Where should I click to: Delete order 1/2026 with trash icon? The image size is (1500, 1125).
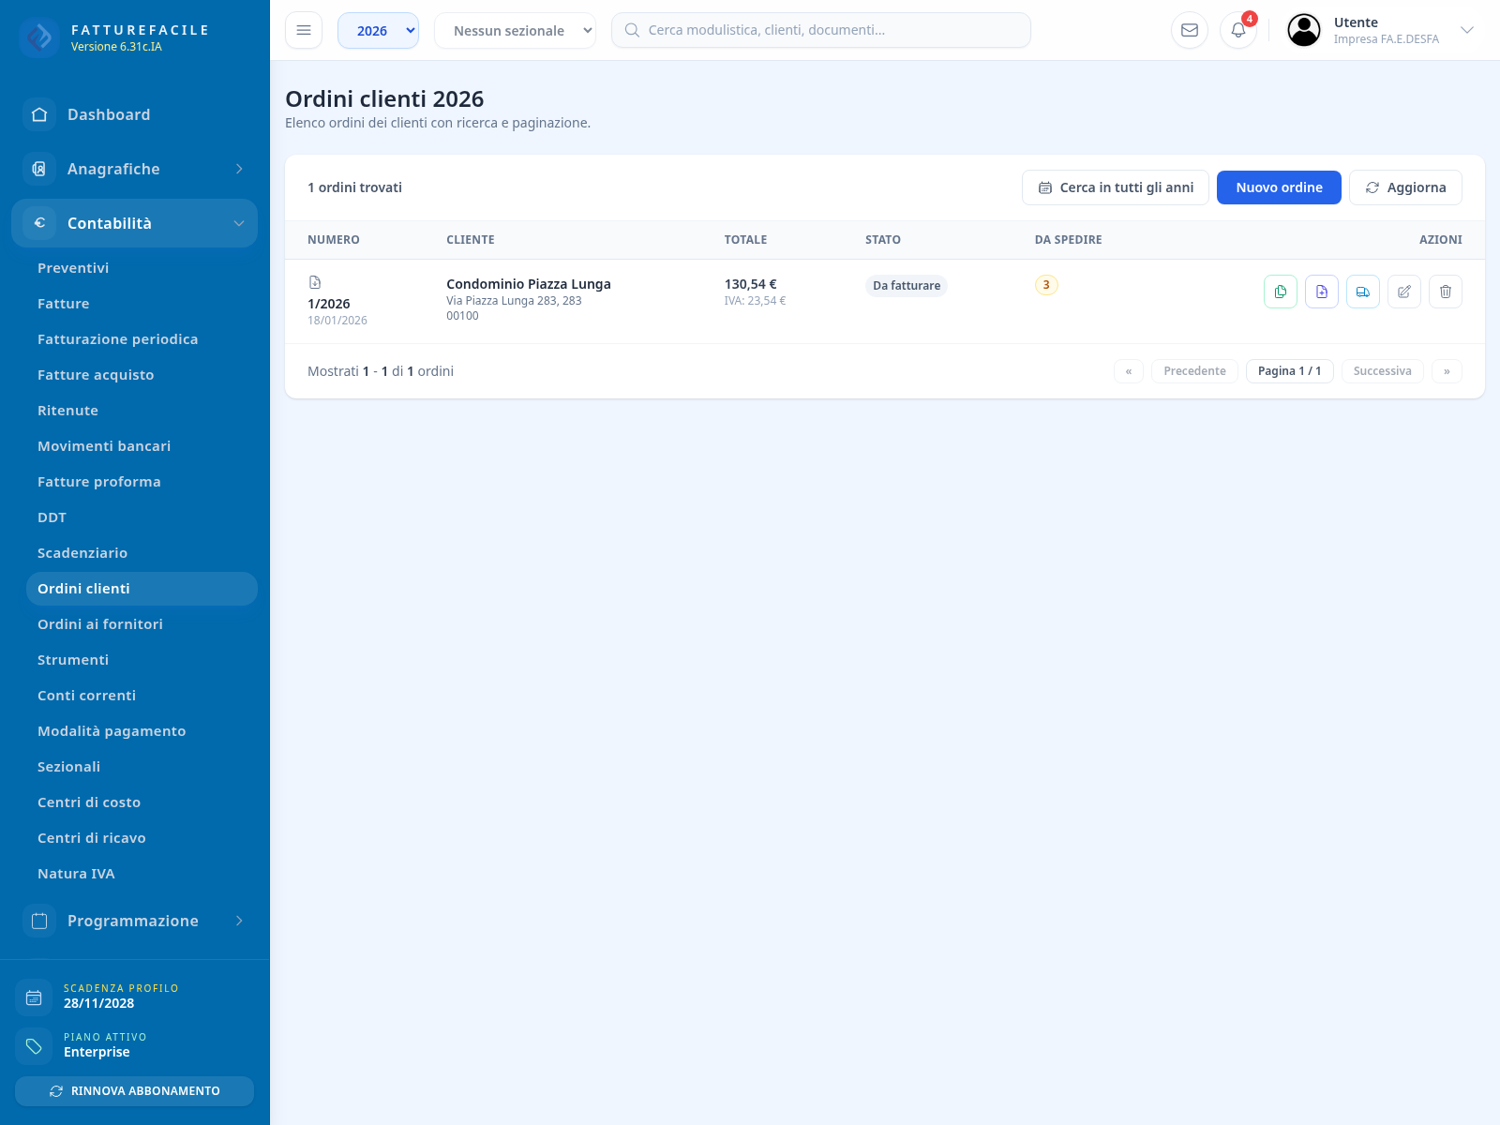(1446, 292)
